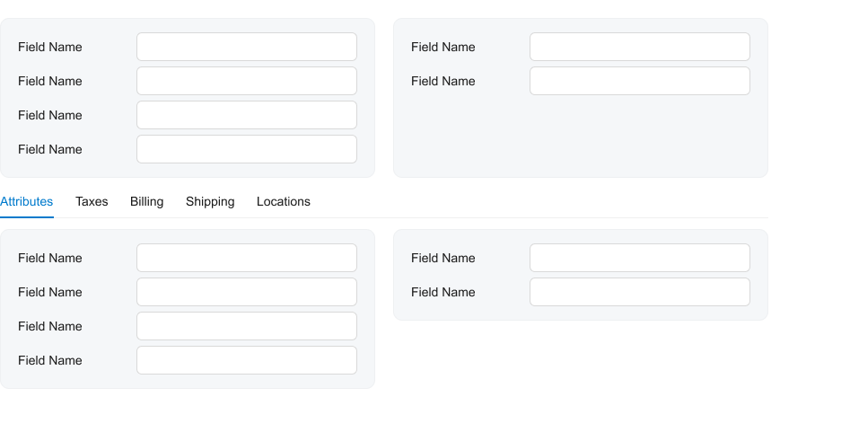Click the last input in the lower-left panel

pos(247,360)
